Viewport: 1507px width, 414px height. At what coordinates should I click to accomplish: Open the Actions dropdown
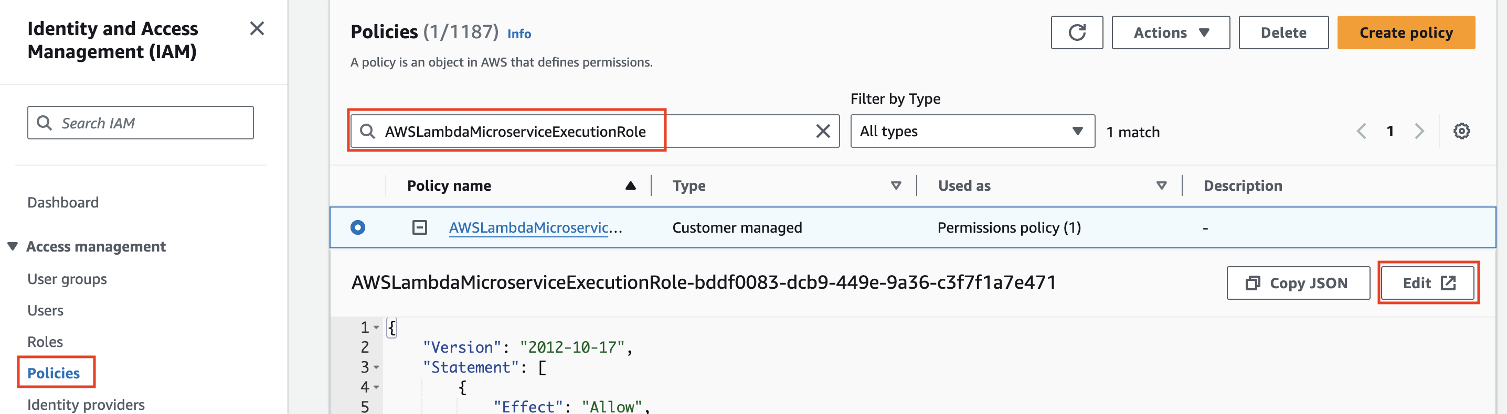tap(1171, 32)
